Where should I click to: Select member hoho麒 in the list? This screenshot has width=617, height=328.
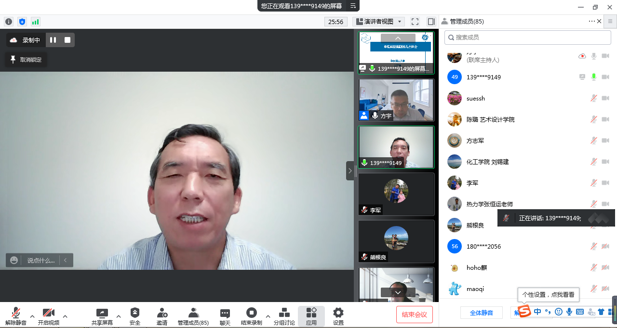(528, 267)
